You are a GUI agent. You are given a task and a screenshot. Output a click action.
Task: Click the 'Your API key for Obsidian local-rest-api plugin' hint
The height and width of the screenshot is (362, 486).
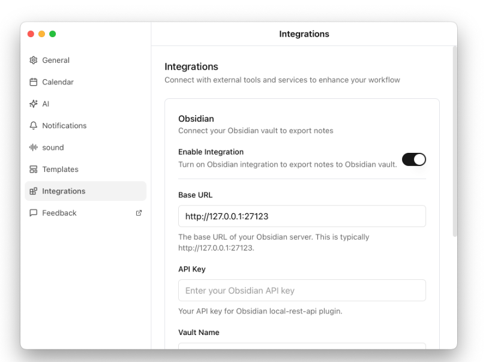tap(260, 311)
